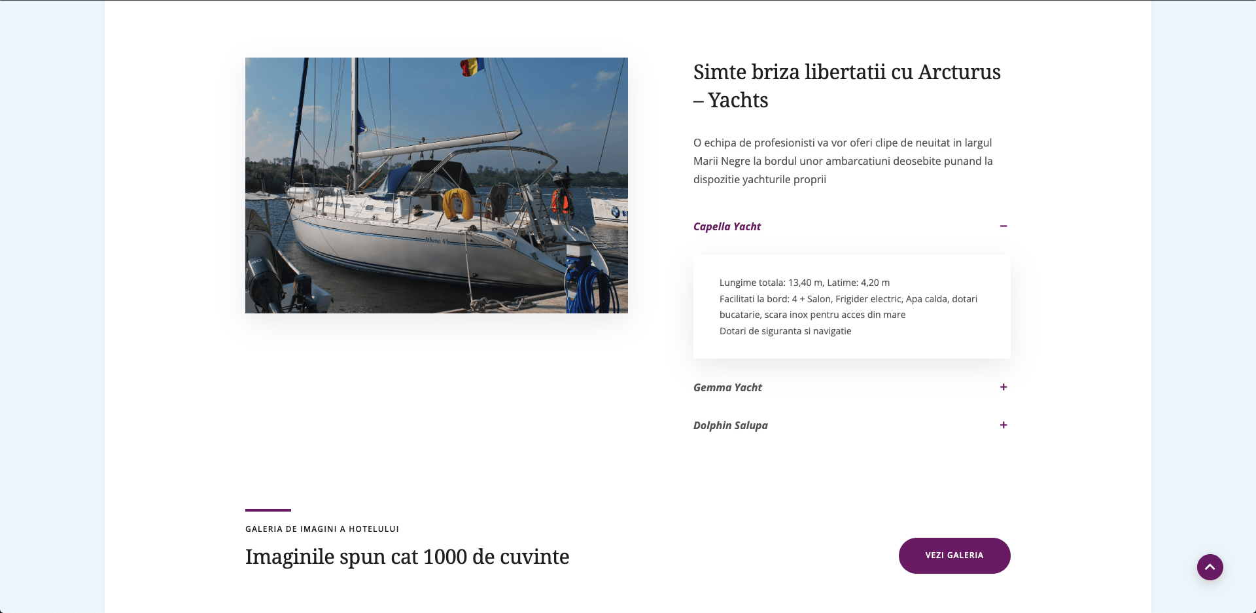Click the Dotari de siguranta si navigatie line

[786, 331]
